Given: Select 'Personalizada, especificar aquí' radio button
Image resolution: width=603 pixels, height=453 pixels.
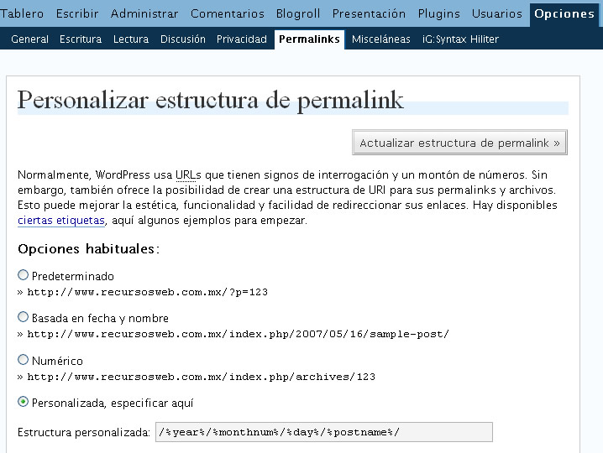Looking at the screenshot, I should pyautogui.click(x=23, y=402).
